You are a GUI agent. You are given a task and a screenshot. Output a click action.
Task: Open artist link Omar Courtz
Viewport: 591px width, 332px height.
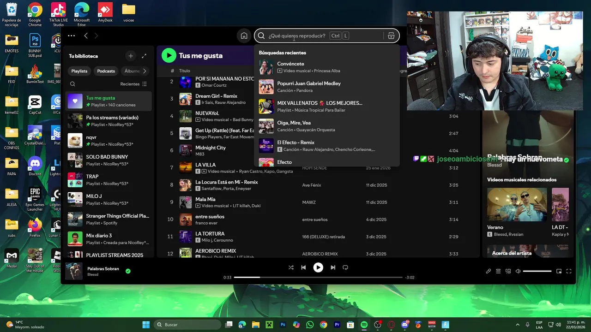(214, 85)
